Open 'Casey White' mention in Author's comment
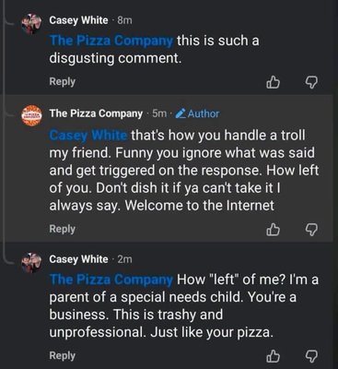The height and width of the screenshot is (369, 338). click(88, 136)
